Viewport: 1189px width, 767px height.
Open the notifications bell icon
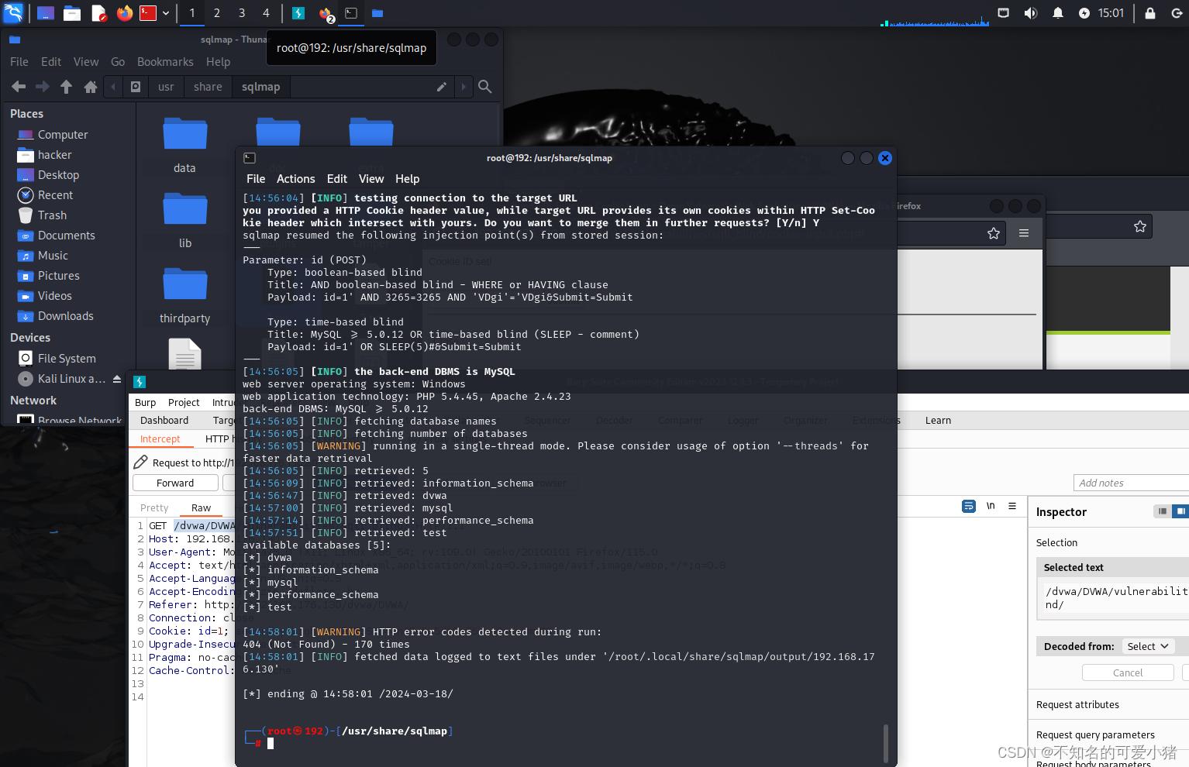point(1058,13)
